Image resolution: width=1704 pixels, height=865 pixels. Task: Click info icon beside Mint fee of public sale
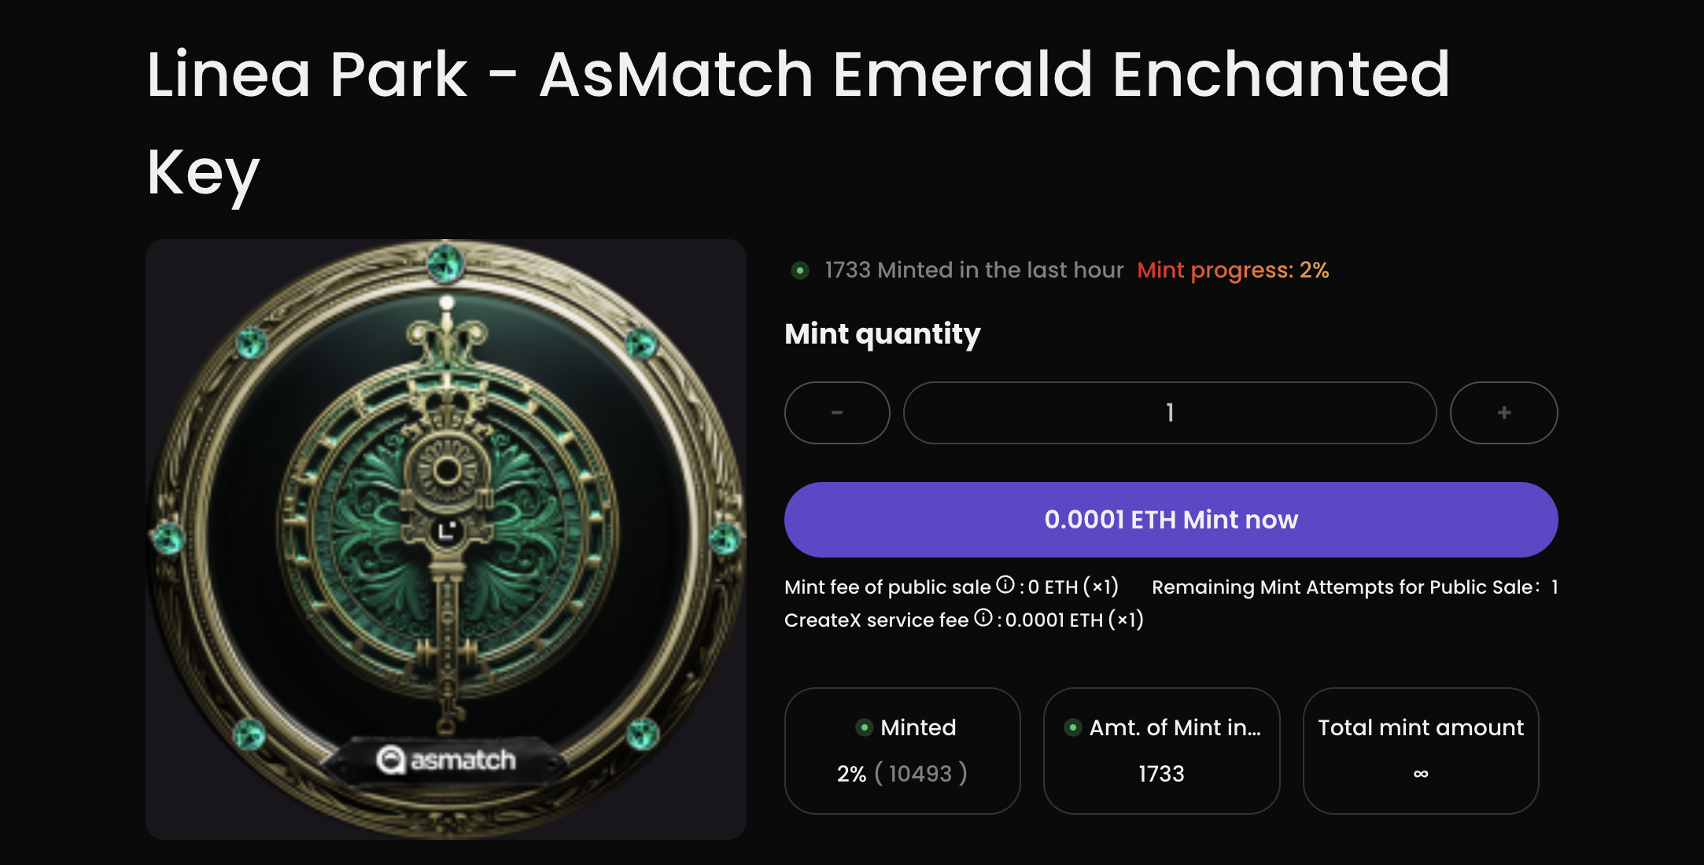[x=1005, y=585]
